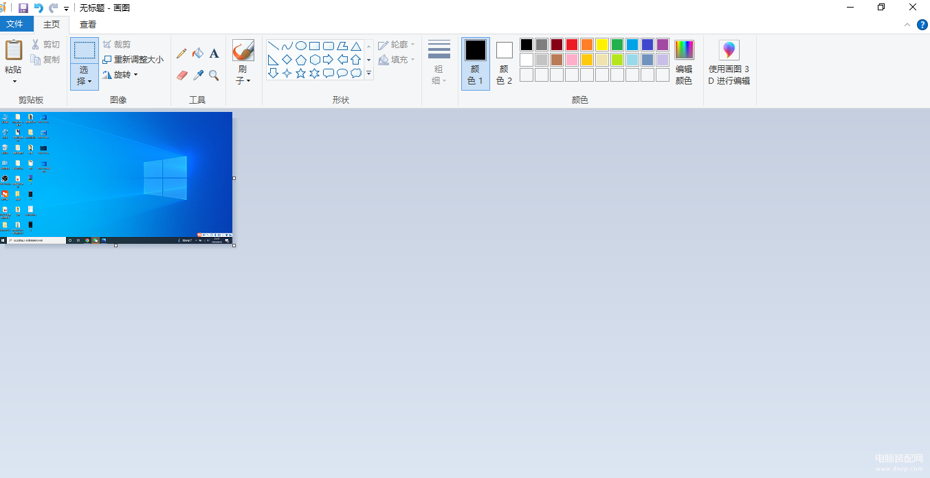Pick the straight Line shape

tap(273, 46)
